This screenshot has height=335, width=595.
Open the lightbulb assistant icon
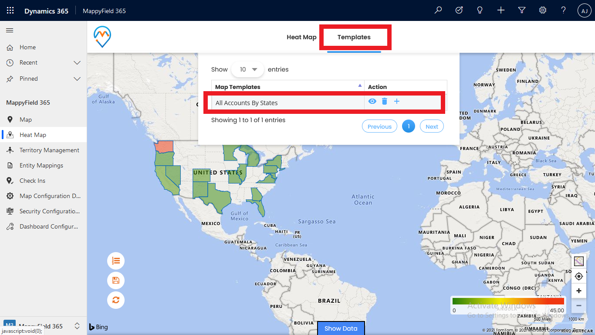pyautogui.click(x=480, y=10)
